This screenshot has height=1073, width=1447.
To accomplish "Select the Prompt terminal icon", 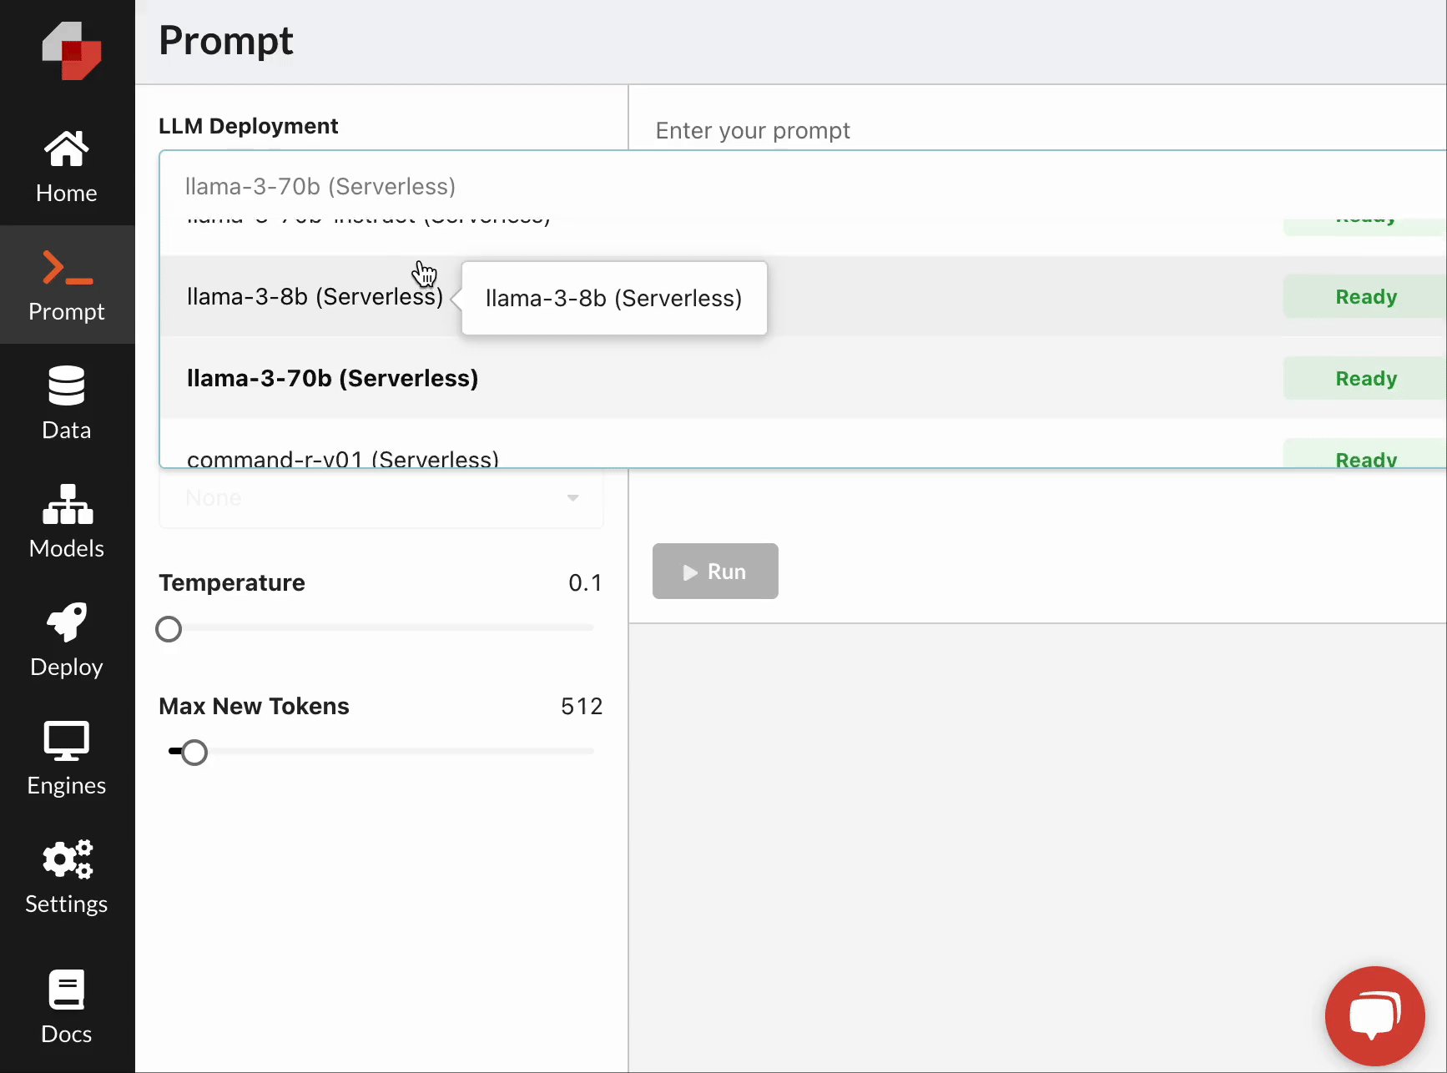I will click(x=67, y=268).
